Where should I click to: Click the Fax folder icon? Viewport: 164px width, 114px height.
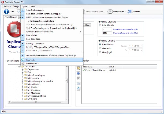click(25, 72)
